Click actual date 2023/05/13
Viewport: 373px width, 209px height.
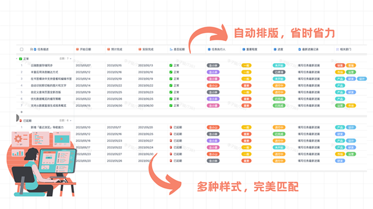(x=145, y=65)
